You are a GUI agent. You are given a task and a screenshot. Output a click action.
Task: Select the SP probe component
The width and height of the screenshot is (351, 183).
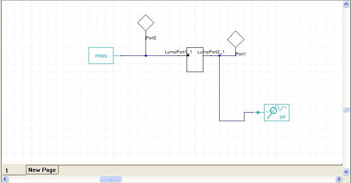pos(277,113)
